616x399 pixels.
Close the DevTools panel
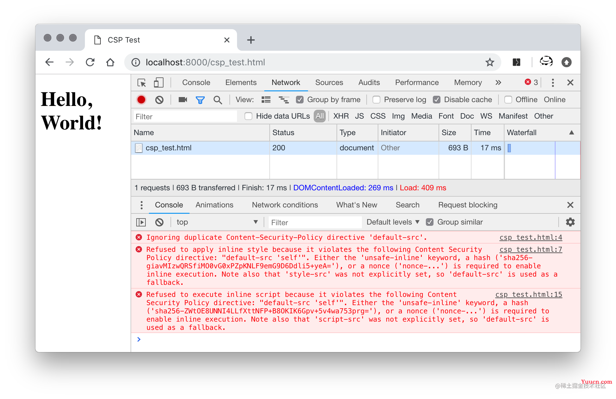point(570,83)
